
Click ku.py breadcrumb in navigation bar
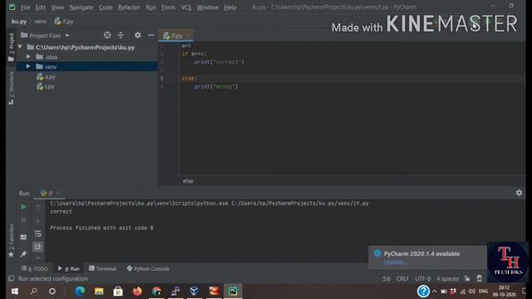(x=19, y=22)
